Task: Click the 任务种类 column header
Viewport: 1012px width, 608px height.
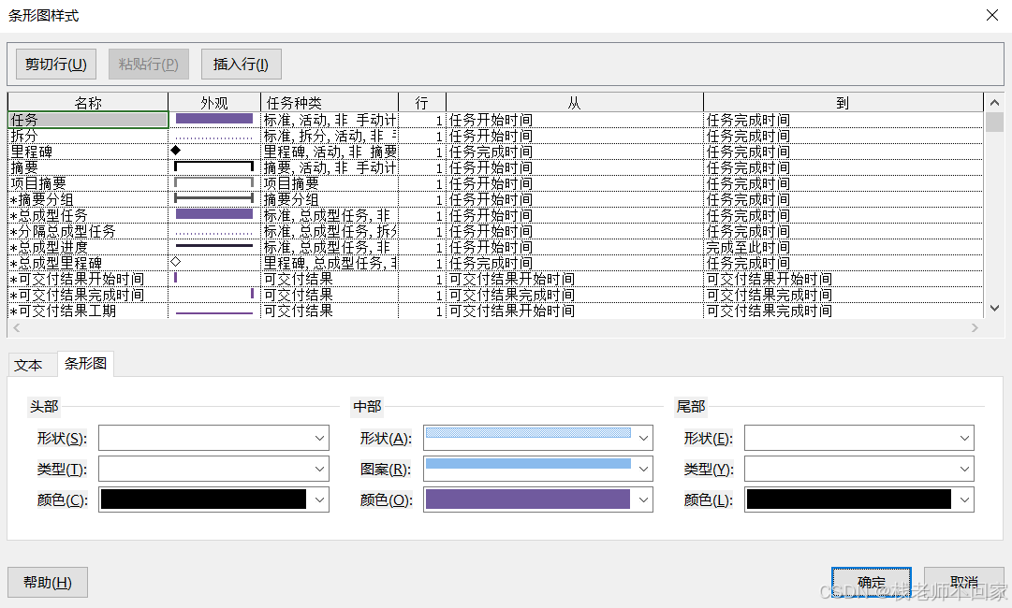Action: pos(330,103)
